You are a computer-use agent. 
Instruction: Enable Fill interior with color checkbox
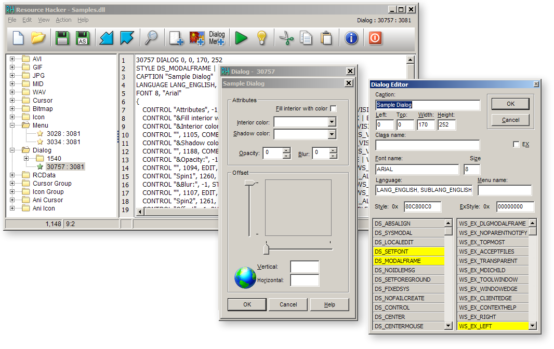pyautogui.click(x=333, y=108)
